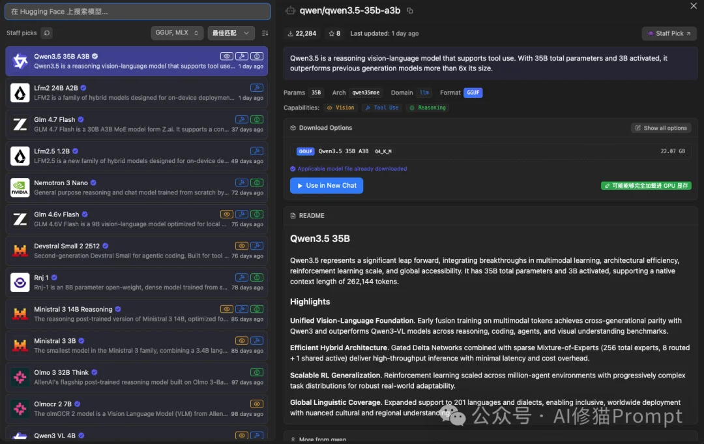Select Ministral 3 14B Reasoning in the list
704x444 pixels.
tap(130, 314)
